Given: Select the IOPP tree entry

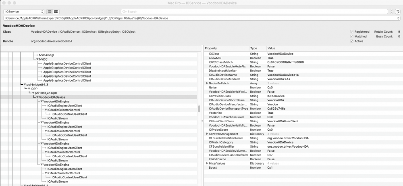Looking at the screenshot, I should click(34, 89).
